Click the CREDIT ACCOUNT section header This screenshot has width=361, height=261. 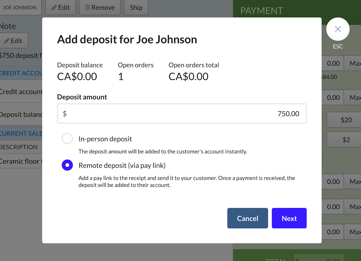(21, 73)
